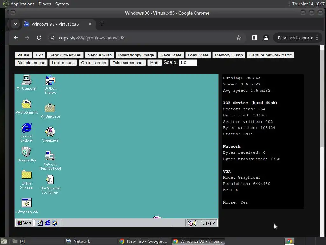Click the Exit button
This screenshot has width=326, height=245.
pyautogui.click(x=39, y=55)
